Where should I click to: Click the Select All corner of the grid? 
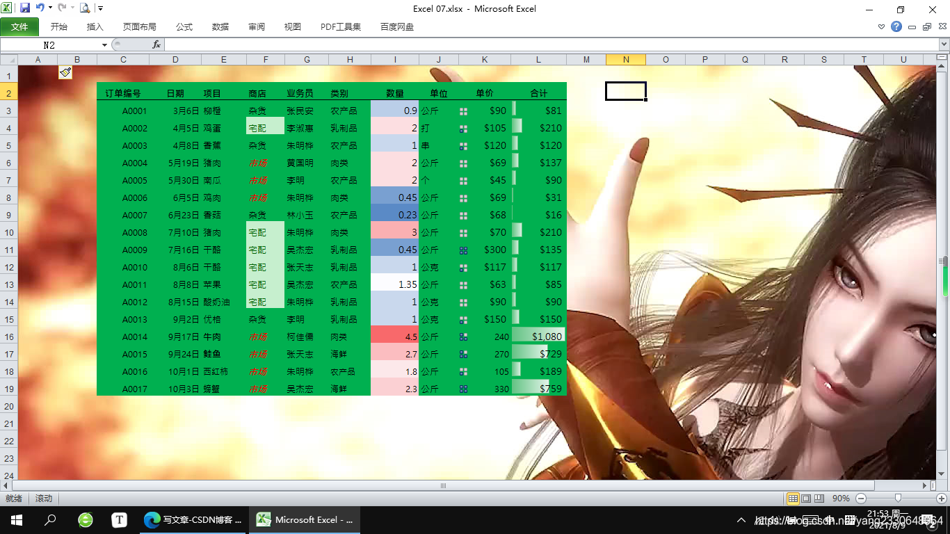coord(9,60)
